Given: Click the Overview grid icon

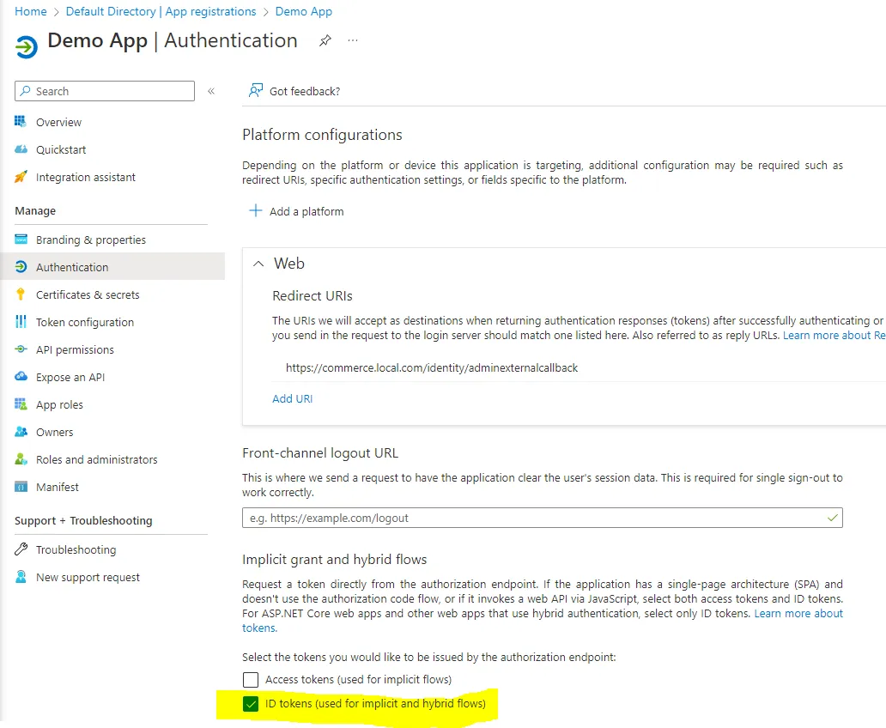Looking at the screenshot, I should pos(21,122).
